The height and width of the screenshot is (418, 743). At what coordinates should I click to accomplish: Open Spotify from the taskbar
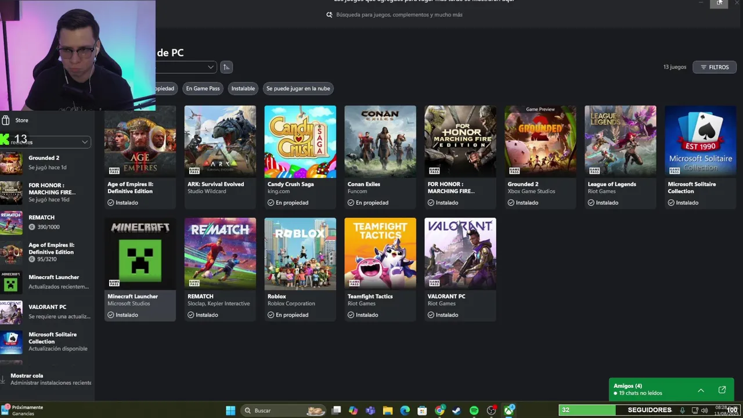[x=474, y=410]
